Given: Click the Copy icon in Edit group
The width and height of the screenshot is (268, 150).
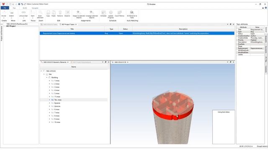Looking at the screenshot, I should [x=48, y=12].
